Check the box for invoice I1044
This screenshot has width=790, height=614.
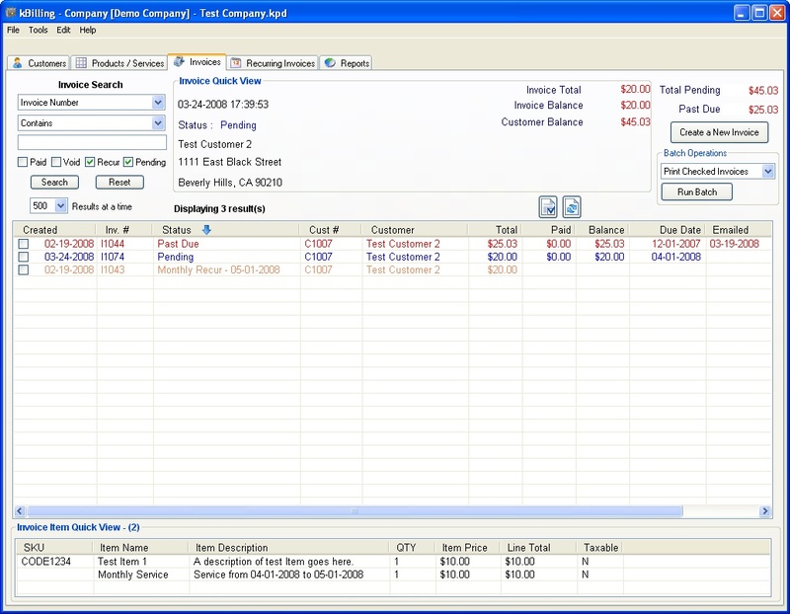tap(23, 244)
